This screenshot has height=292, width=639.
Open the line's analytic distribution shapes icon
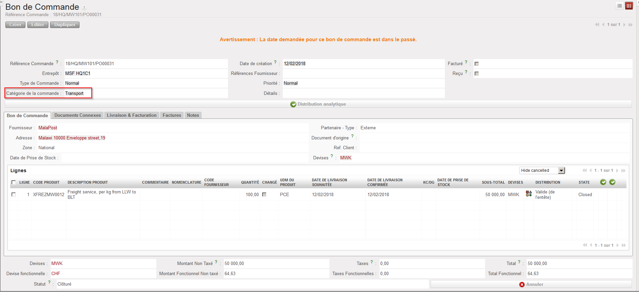529,193
